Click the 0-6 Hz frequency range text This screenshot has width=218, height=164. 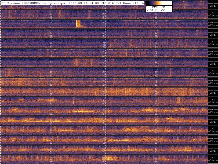click(x=115, y=3)
